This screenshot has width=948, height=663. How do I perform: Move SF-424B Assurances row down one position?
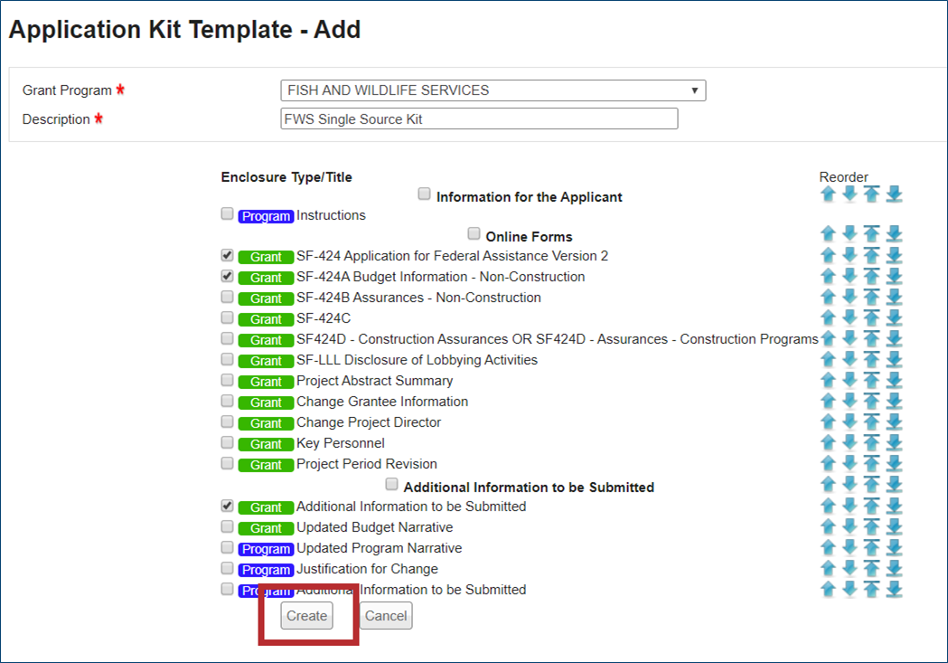(849, 298)
